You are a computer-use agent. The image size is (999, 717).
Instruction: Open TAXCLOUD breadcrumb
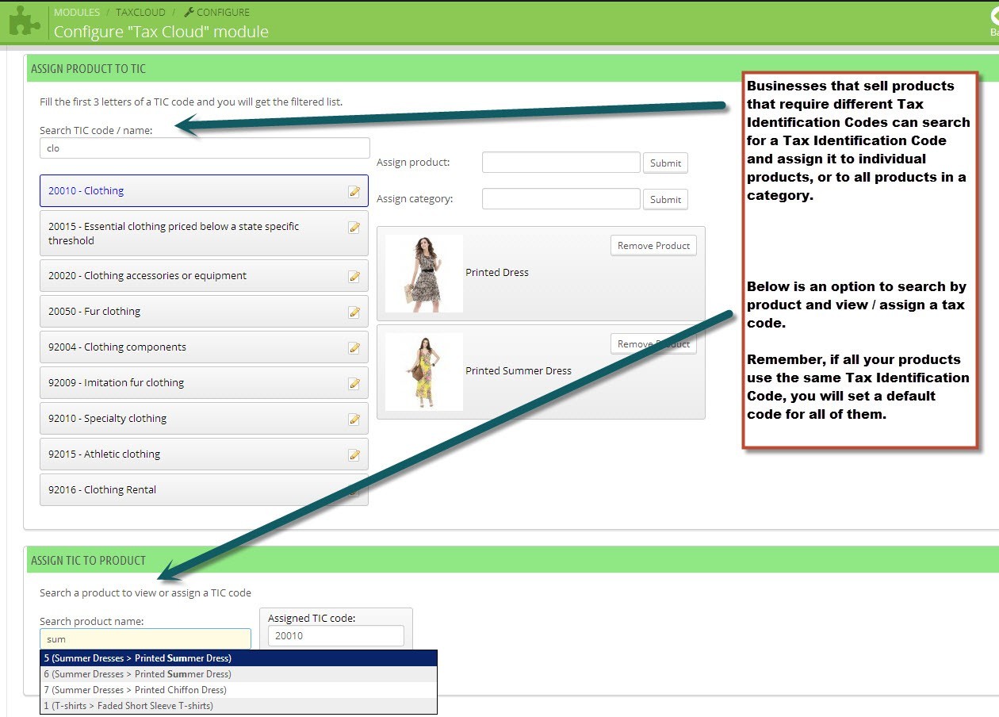pyautogui.click(x=140, y=12)
